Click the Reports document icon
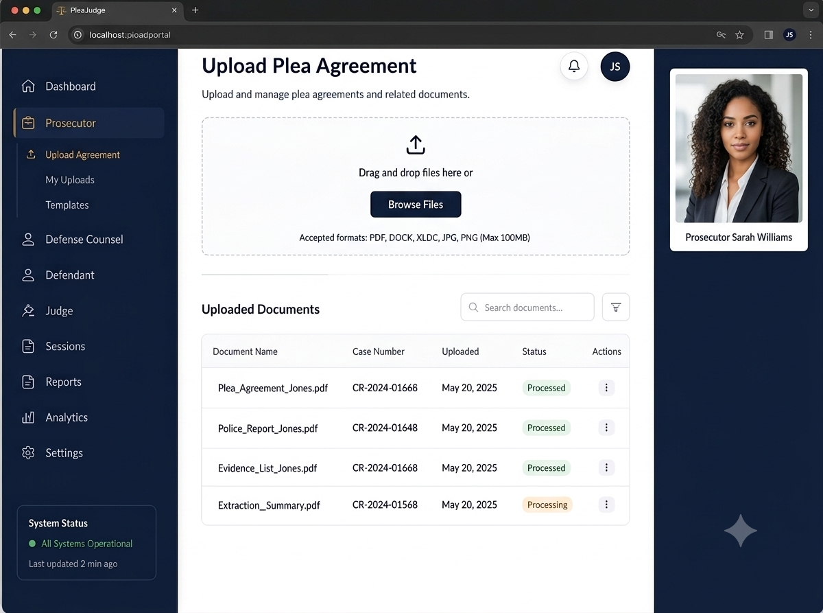823x613 pixels. (x=28, y=382)
